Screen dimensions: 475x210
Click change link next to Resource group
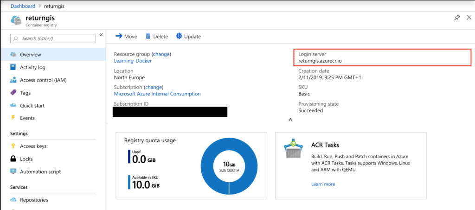pyautogui.click(x=161, y=54)
